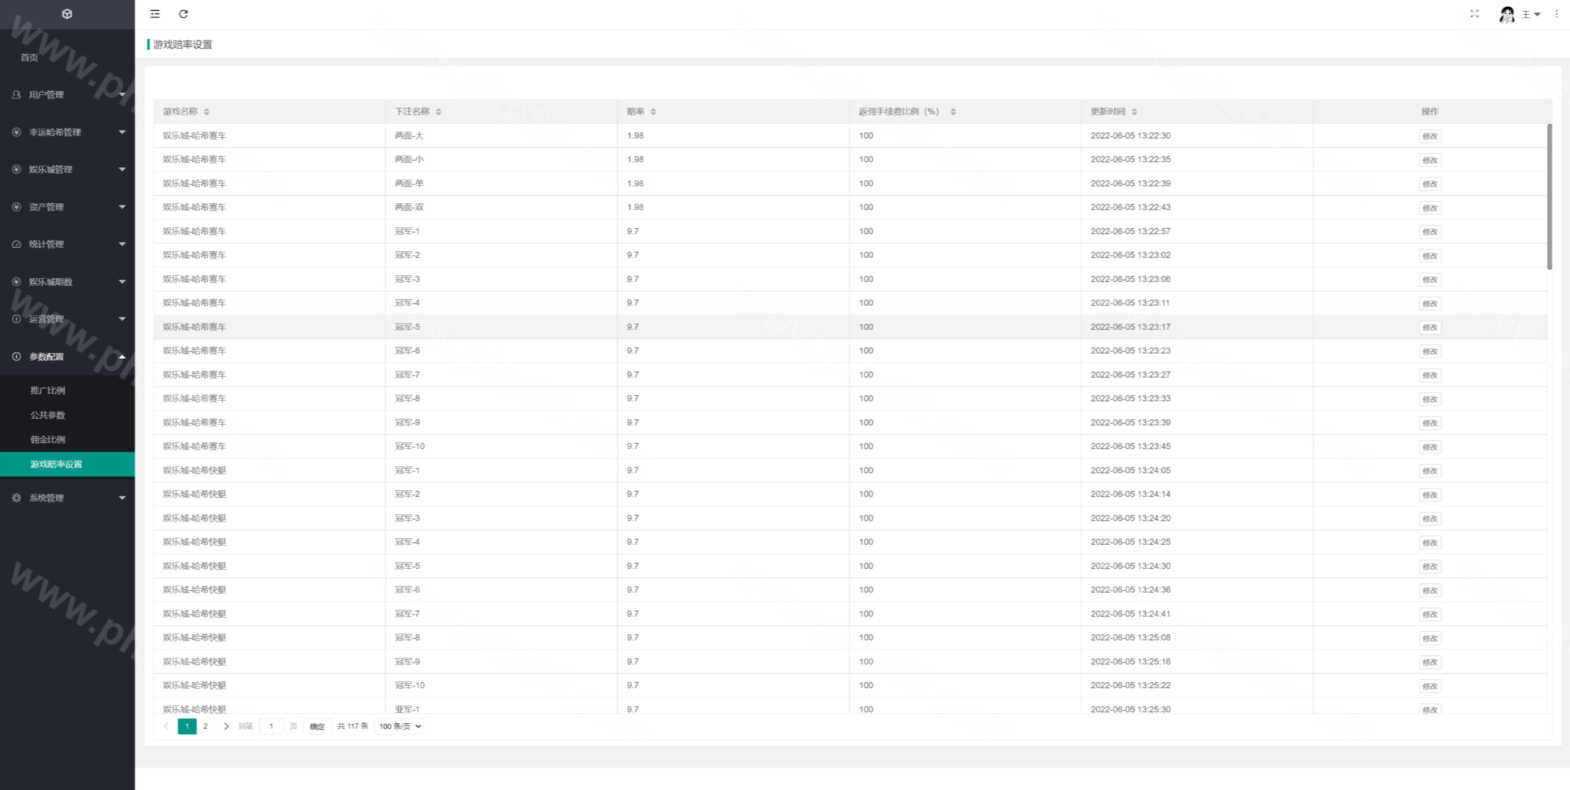The width and height of the screenshot is (1570, 790).
Task: Click the jump-to-page number input
Action: coord(271,726)
